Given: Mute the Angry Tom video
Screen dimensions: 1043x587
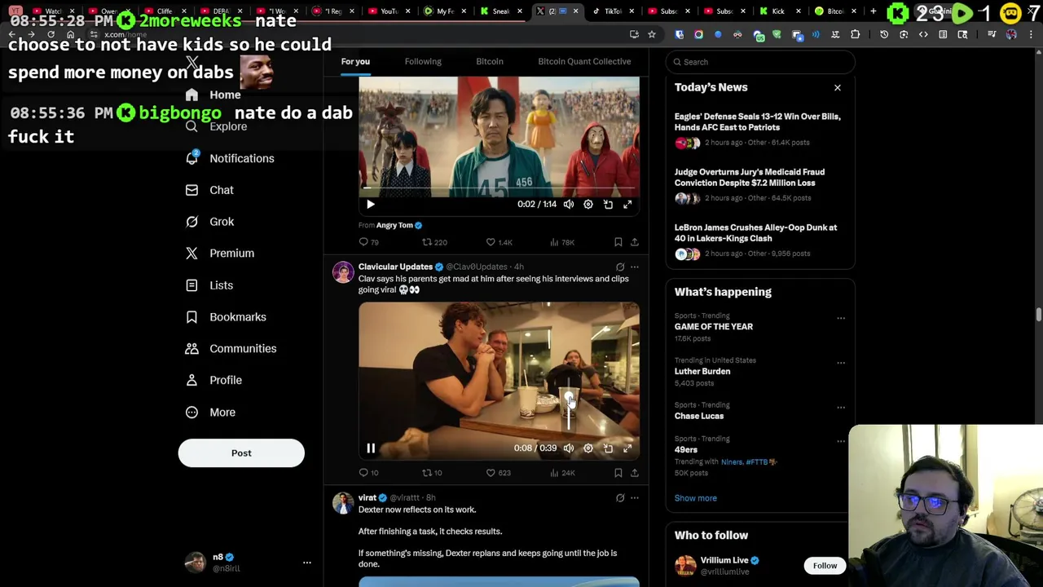Looking at the screenshot, I should (568, 205).
